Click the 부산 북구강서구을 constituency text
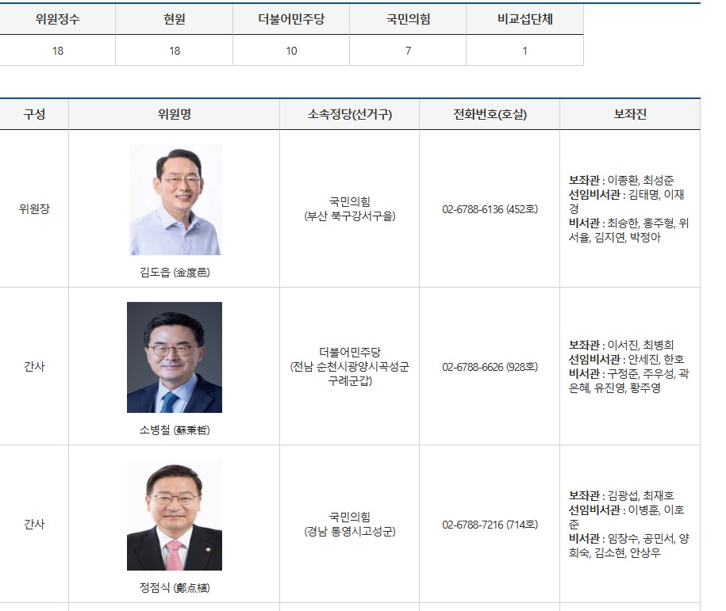 350,216
